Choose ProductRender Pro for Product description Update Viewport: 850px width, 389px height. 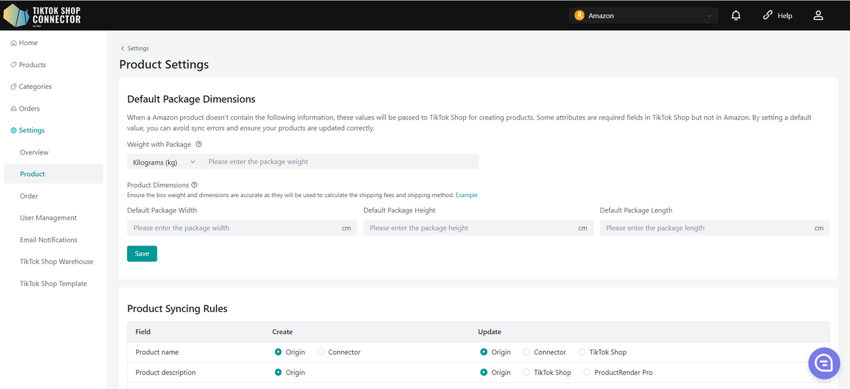pos(587,372)
